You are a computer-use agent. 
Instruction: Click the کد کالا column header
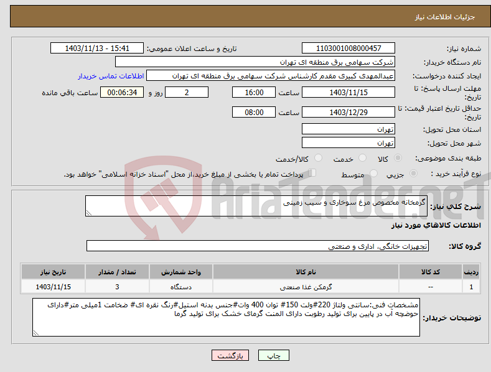tap(430, 272)
